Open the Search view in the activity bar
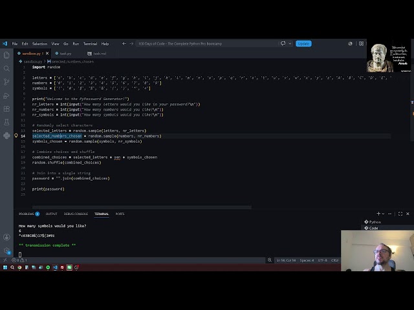Screen dimensions: 414x310 6,68
